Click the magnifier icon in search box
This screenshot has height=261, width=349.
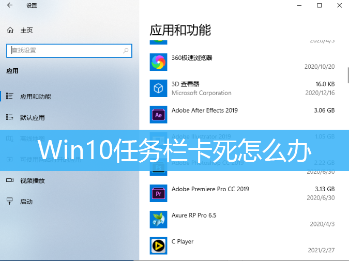coord(126,51)
